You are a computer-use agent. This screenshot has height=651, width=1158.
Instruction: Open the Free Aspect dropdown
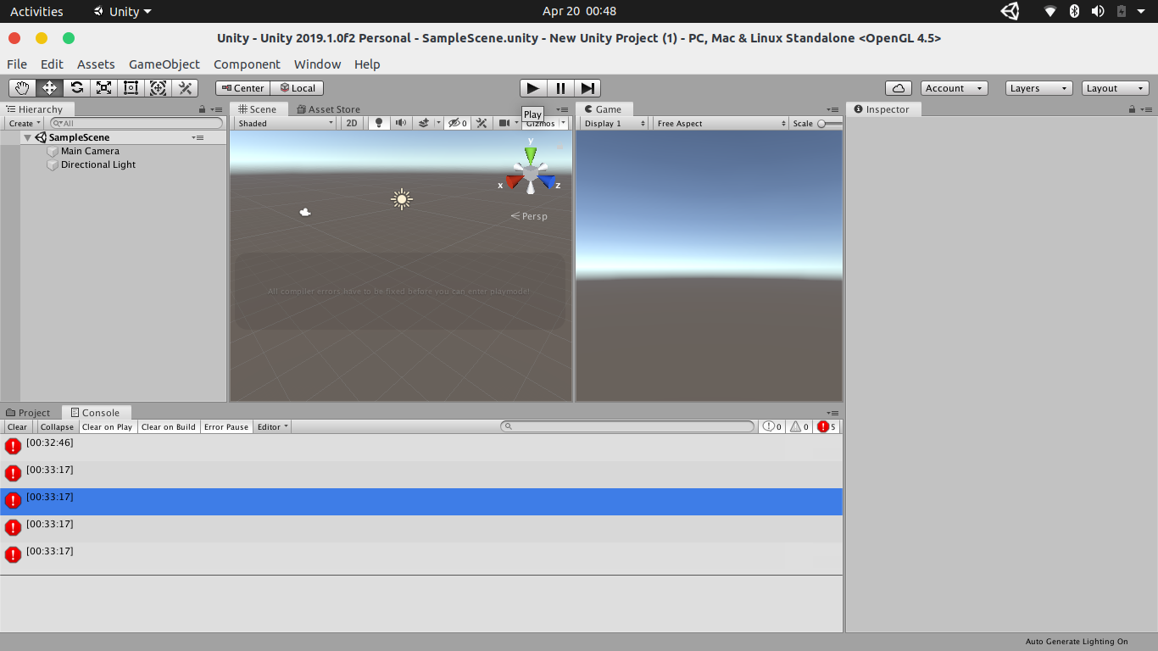[721, 123]
